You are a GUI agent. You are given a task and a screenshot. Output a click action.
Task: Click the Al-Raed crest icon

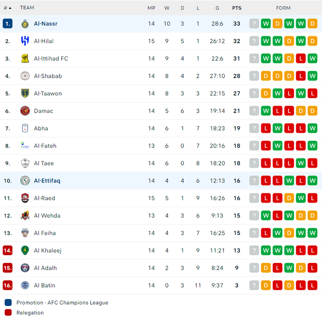point(25,198)
